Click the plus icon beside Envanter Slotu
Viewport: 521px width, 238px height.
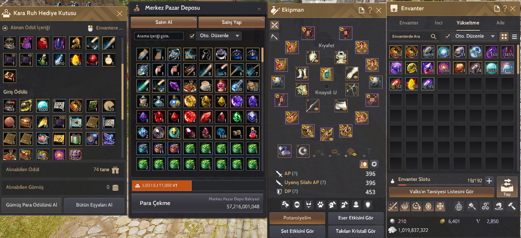489,181
